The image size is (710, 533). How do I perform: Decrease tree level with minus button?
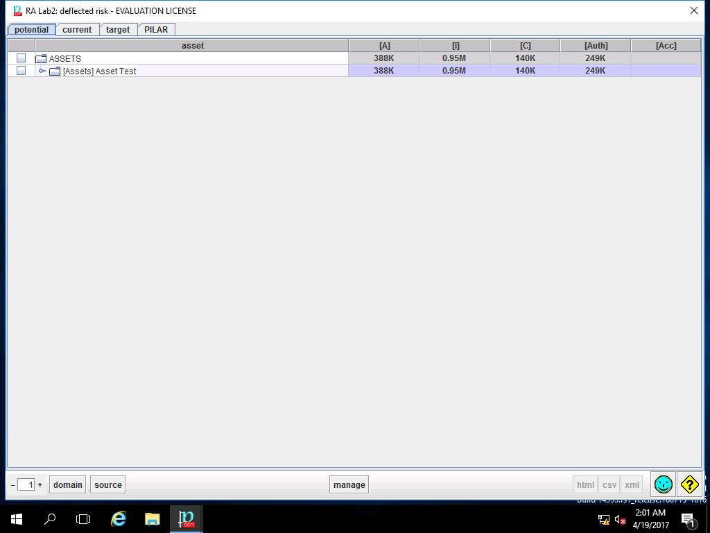12,485
